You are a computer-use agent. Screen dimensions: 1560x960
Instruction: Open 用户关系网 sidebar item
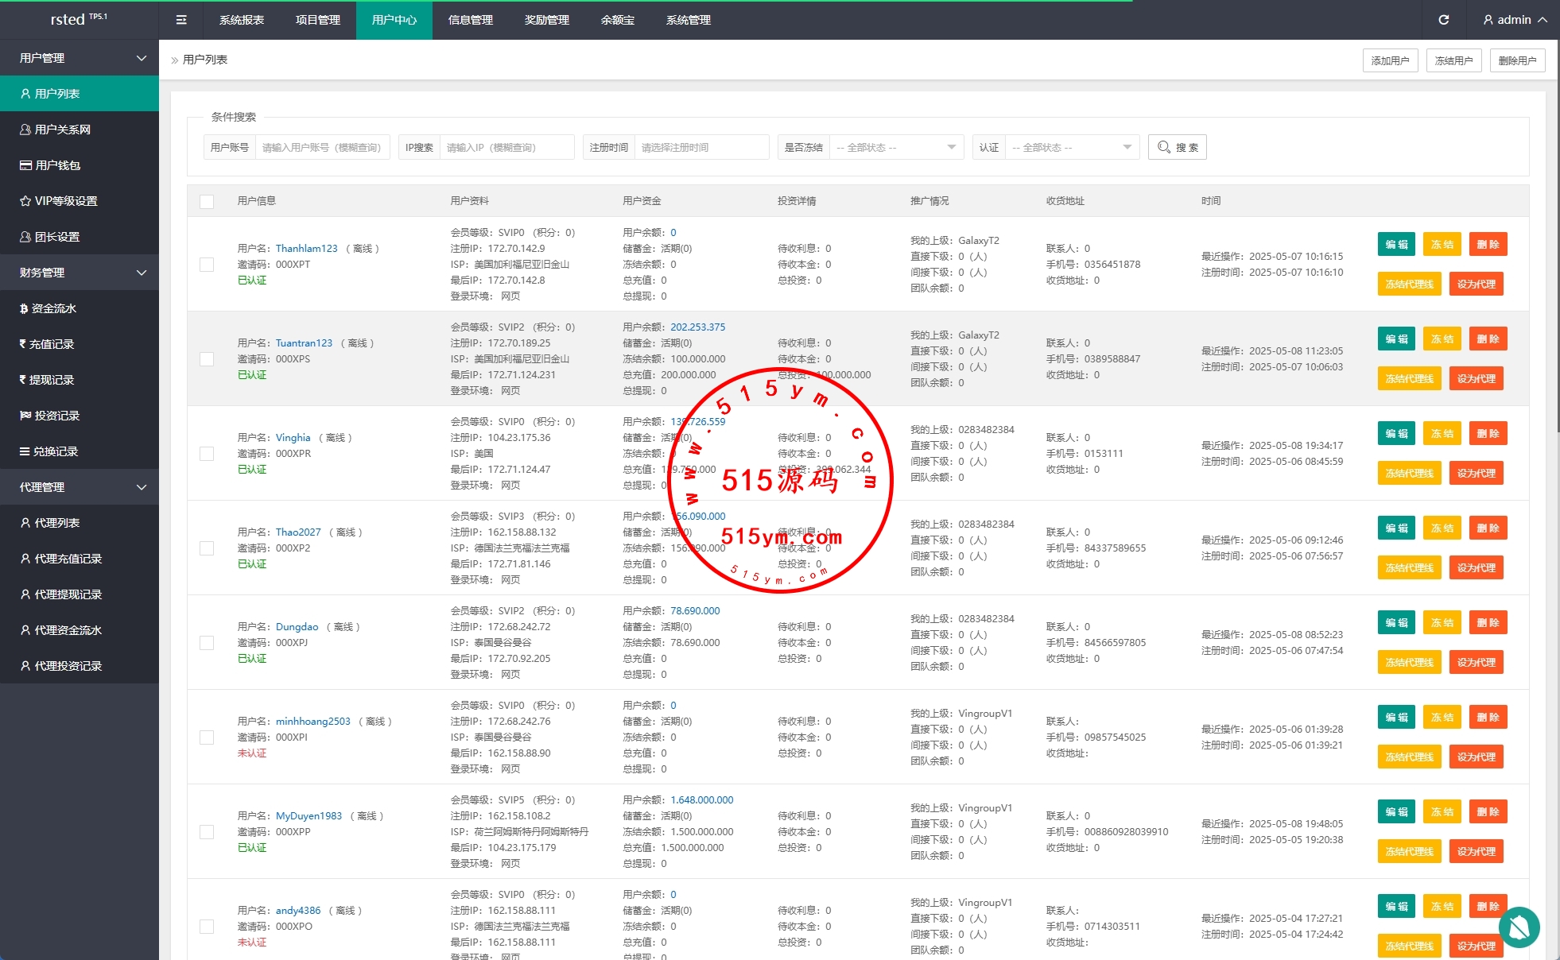pos(62,130)
